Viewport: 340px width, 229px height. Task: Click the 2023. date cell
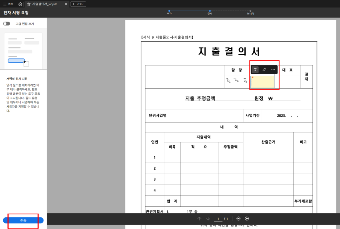click(288, 116)
